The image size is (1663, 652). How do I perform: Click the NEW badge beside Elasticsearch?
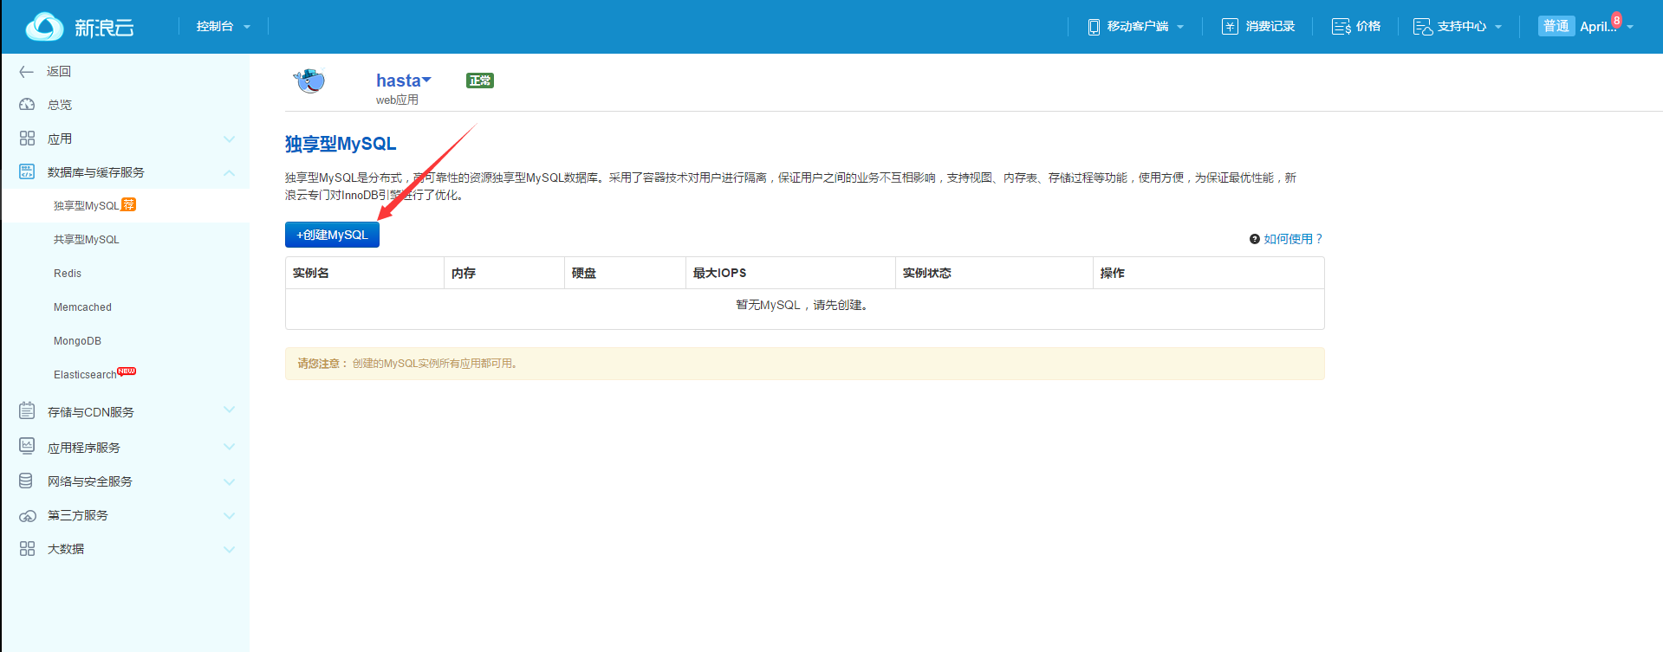(127, 371)
